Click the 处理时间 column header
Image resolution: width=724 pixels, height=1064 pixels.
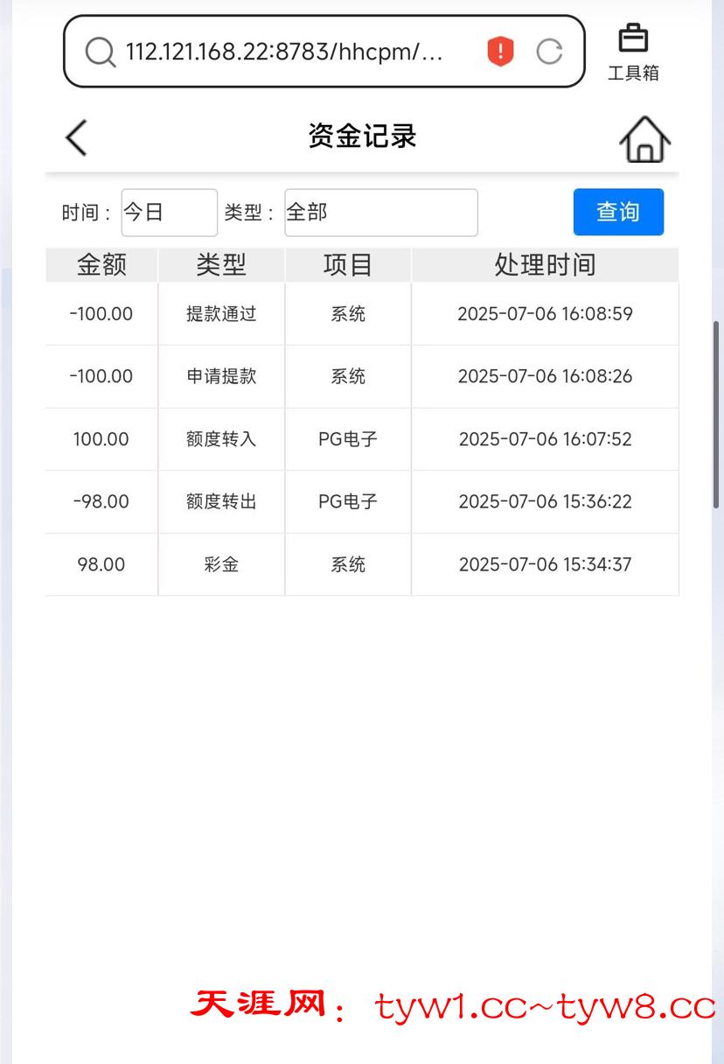(545, 265)
